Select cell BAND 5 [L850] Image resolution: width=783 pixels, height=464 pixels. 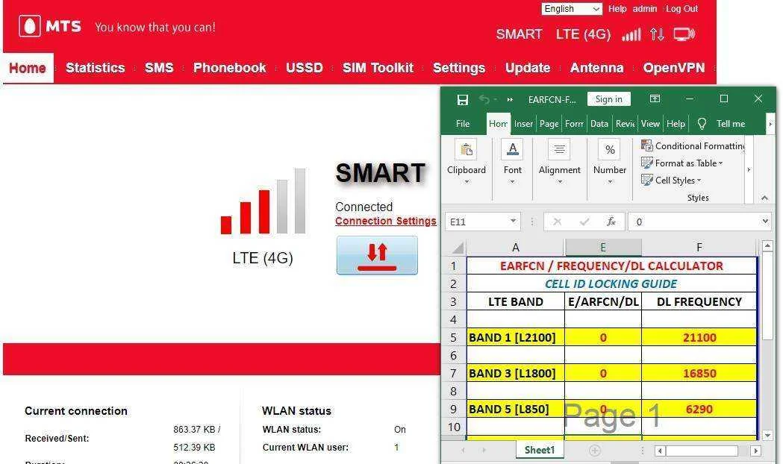[x=515, y=410]
